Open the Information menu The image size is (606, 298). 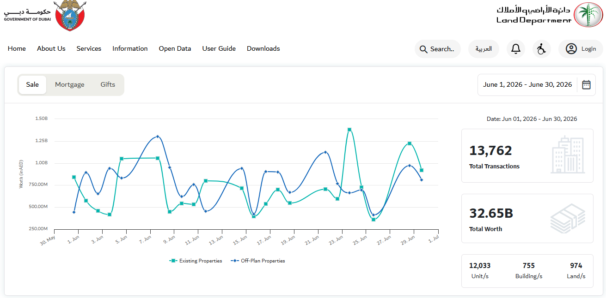pyautogui.click(x=130, y=48)
